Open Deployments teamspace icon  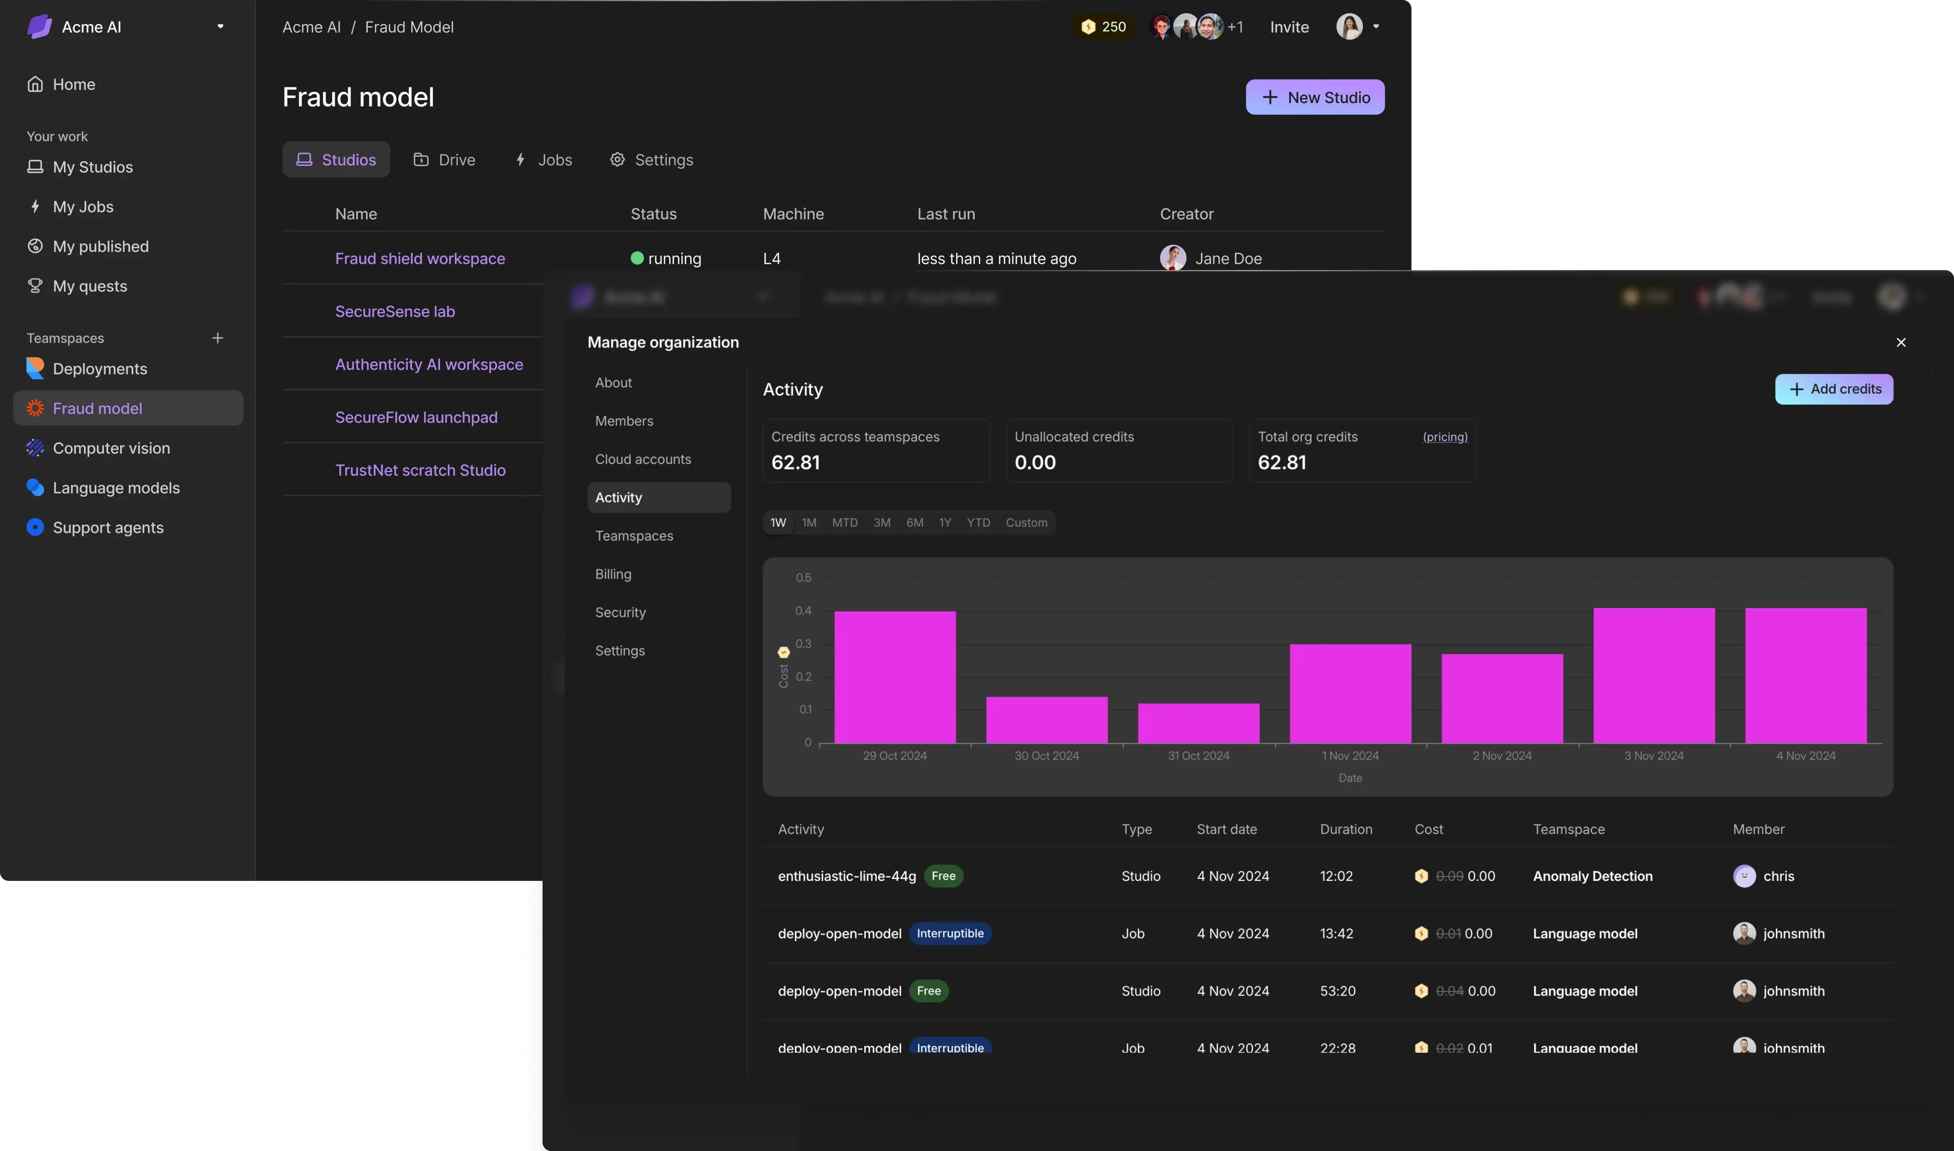click(x=35, y=368)
